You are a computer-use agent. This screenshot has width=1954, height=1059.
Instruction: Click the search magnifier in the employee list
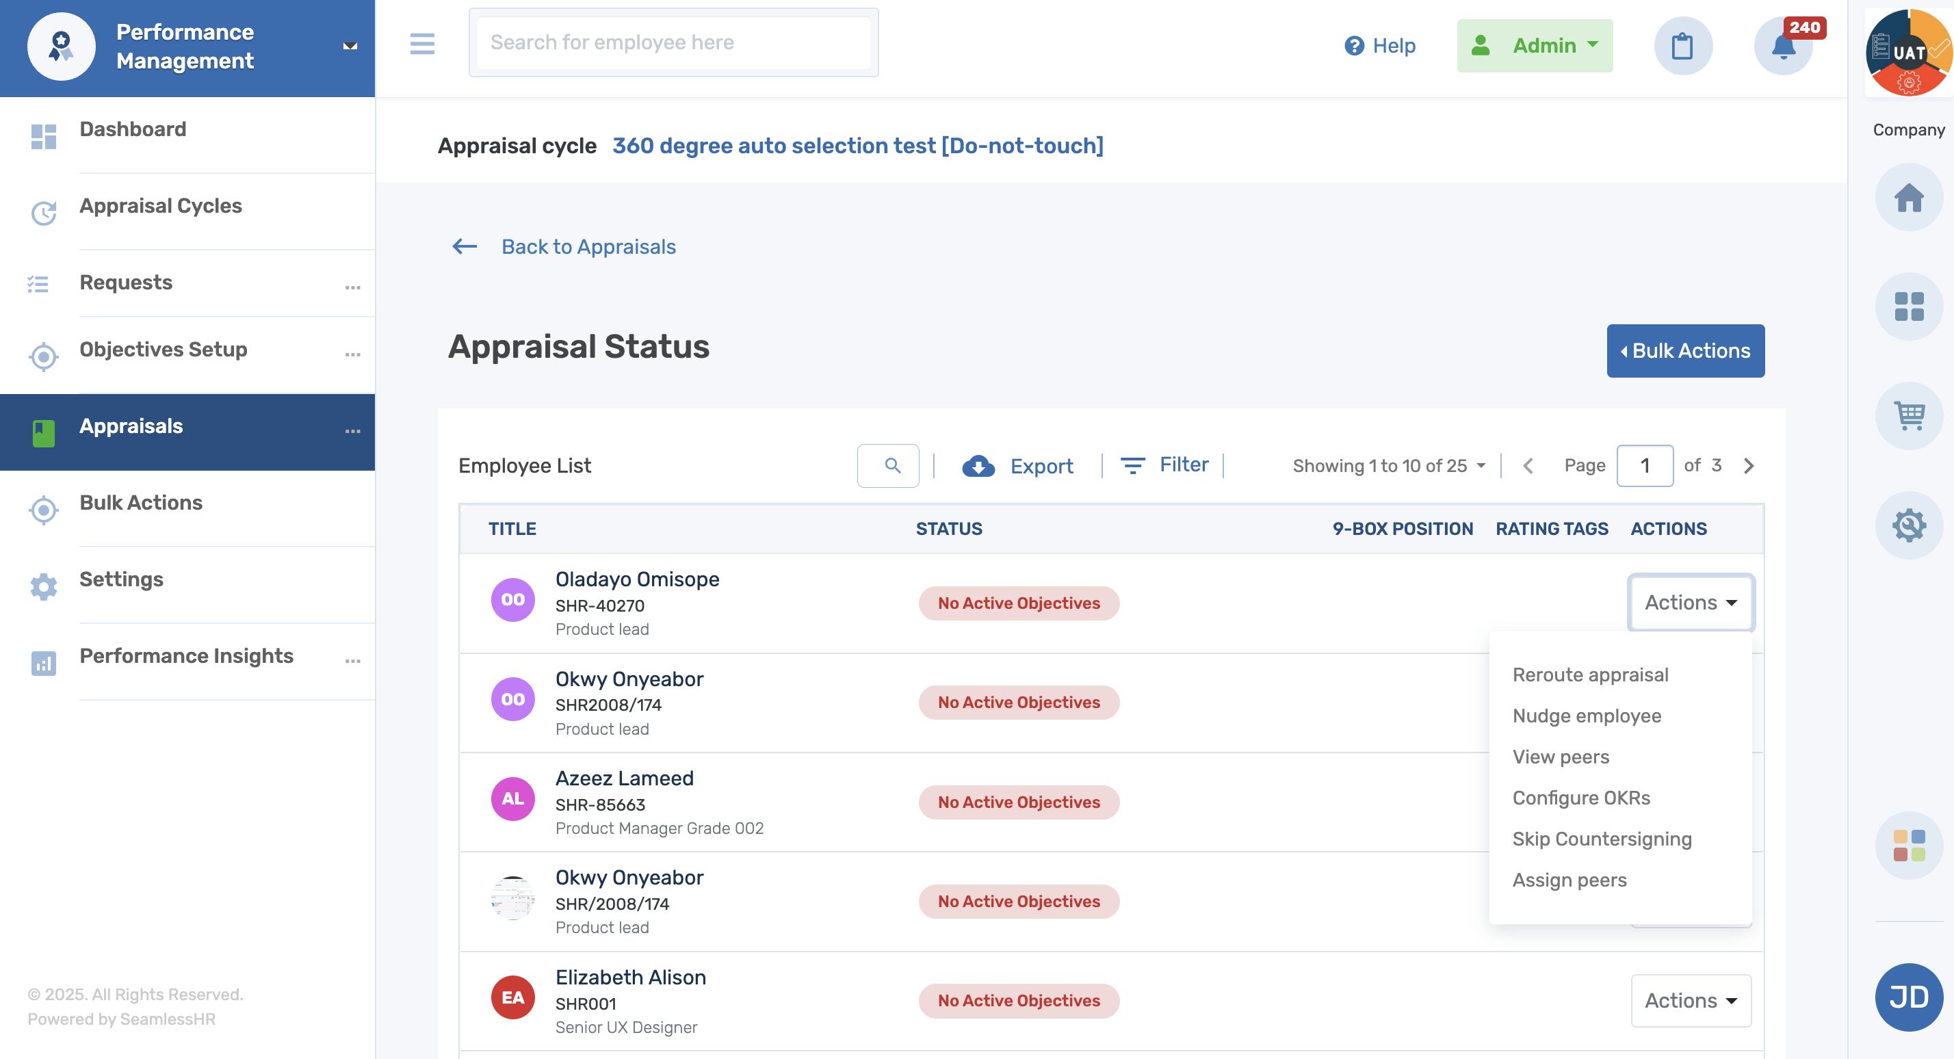tap(888, 465)
